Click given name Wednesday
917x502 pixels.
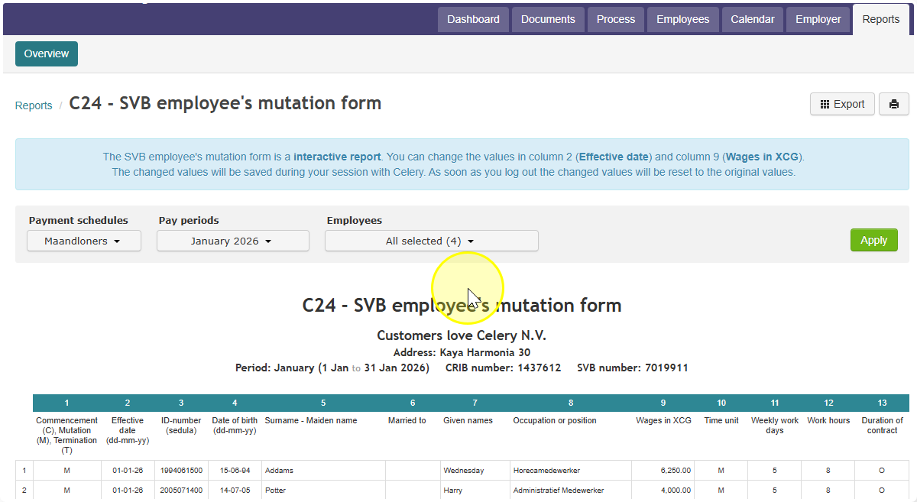464,471
